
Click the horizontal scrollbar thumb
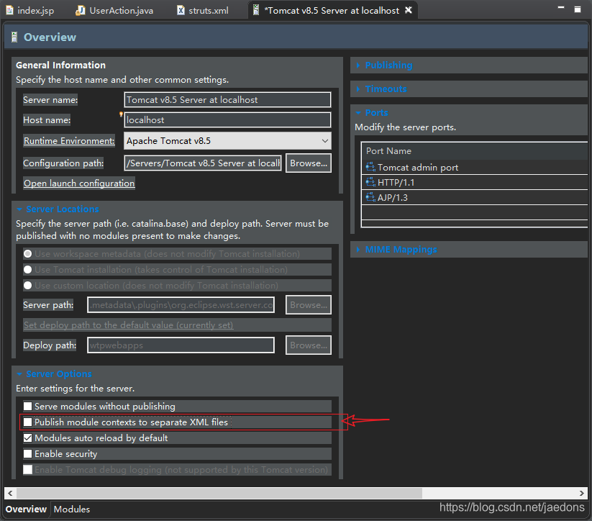pos(219,493)
